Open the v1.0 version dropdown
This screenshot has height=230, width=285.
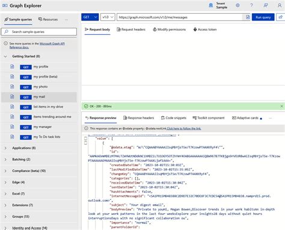108,17
